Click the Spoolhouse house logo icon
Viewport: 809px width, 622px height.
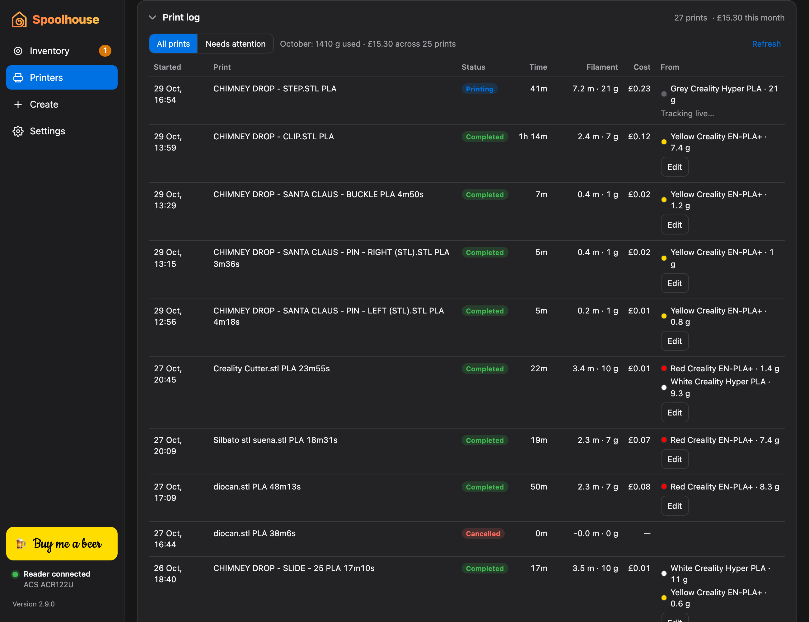coord(19,19)
